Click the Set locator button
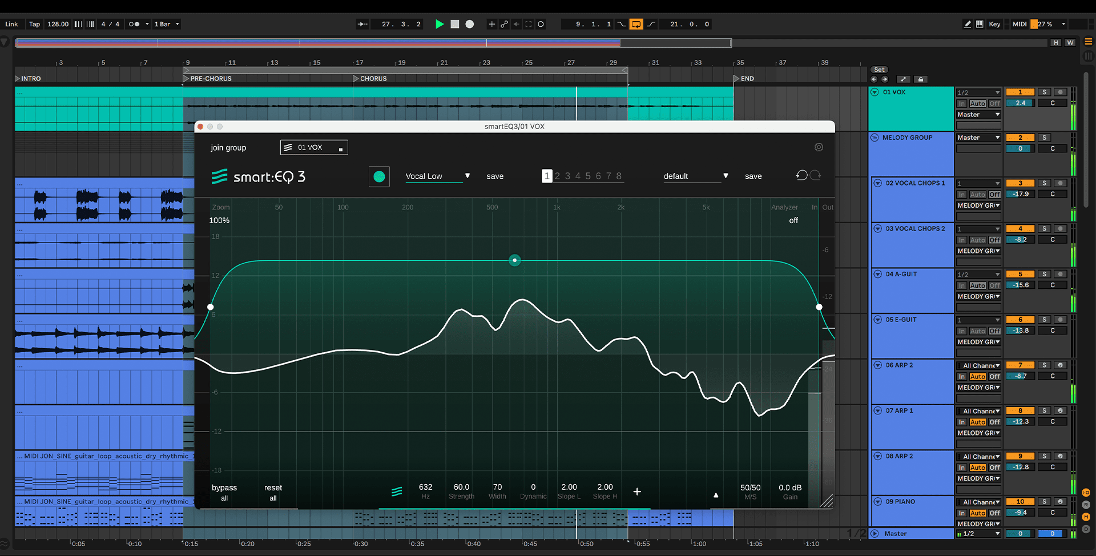 tap(879, 70)
